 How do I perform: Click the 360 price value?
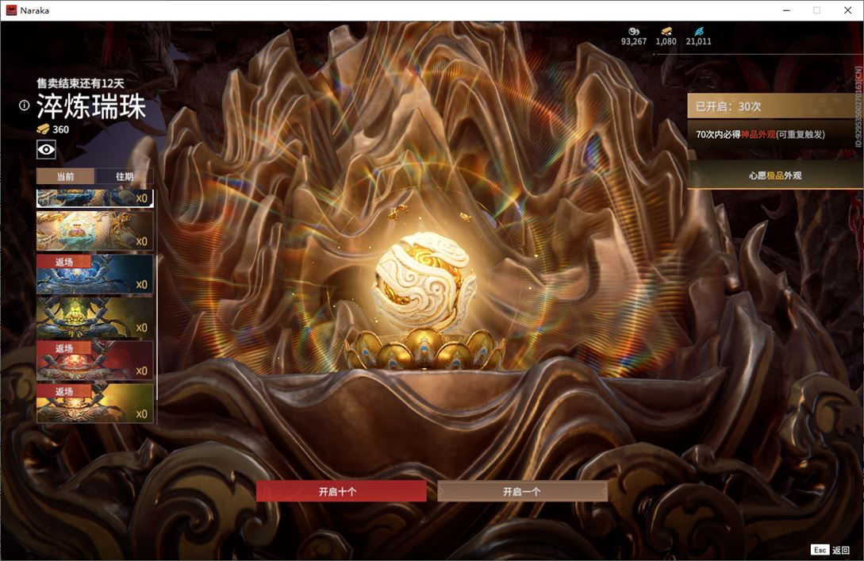point(60,129)
